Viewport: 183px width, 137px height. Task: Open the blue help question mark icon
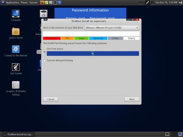click(59, 2)
